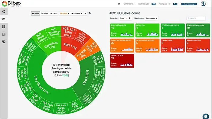
Task: Open the Domains dropdown
Action: (77, 13)
